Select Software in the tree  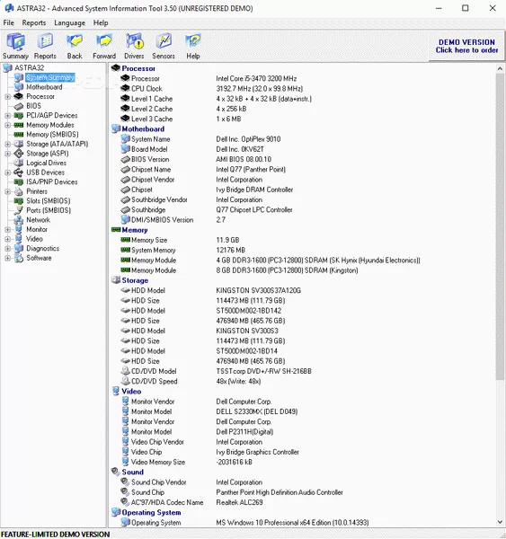(x=39, y=258)
